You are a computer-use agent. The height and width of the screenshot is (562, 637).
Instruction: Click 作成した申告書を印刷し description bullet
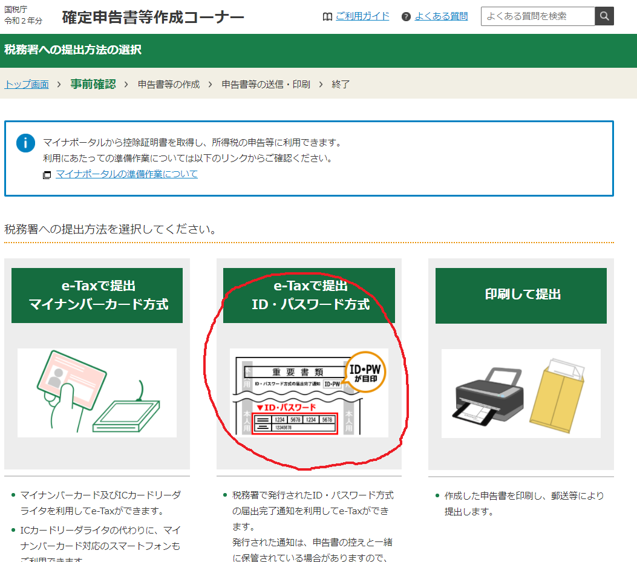(x=524, y=503)
